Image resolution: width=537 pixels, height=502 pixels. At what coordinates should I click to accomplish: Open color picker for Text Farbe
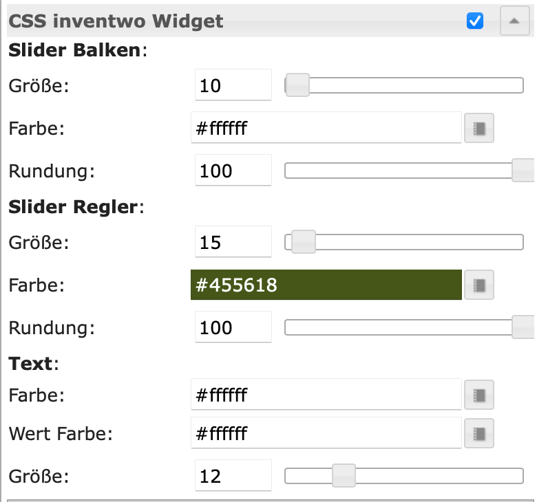(x=479, y=395)
